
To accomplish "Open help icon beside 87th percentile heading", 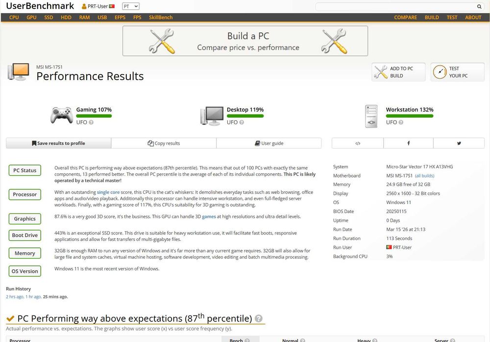I will [258, 318].
